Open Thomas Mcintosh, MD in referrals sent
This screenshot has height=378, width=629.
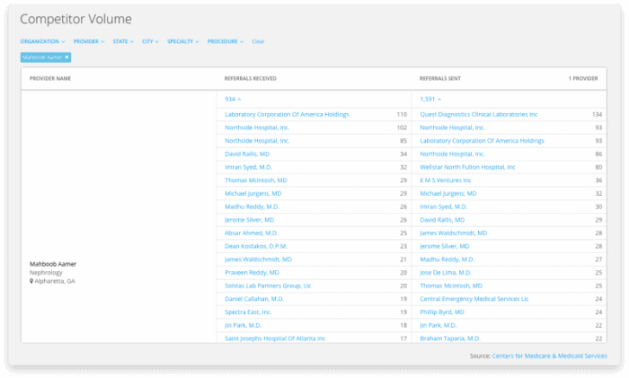coord(451,286)
